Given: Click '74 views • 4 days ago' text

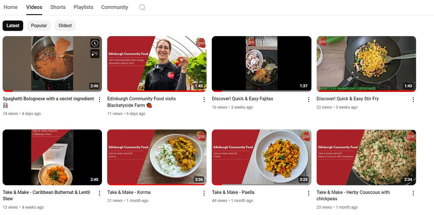Looking at the screenshot, I should [22, 114].
